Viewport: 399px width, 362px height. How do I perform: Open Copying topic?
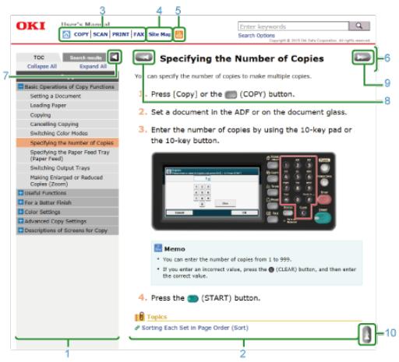pos(41,114)
